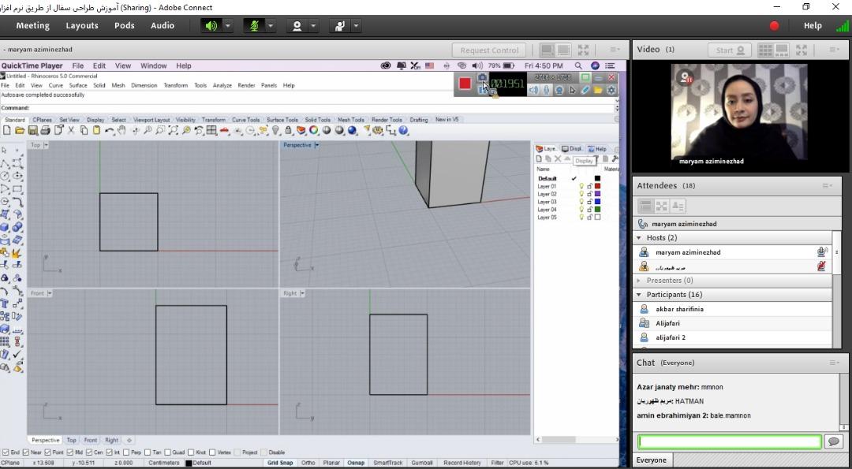This screenshot has width=852, height=469.
Task: Click the muted microphone icon
Action: pyautogui.click(x=254, y=26)
